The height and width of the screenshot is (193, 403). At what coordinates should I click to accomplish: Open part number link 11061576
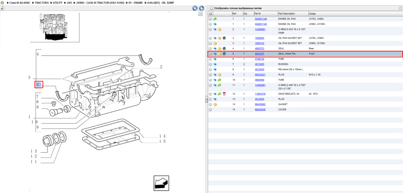260,94
